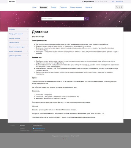Select the Оплата menu item

tap(53, 7)
